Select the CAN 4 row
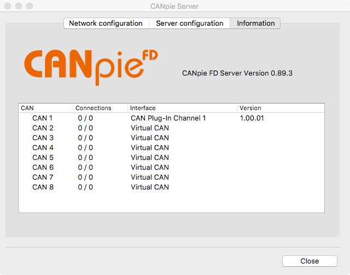 click(x=171, y=147)
